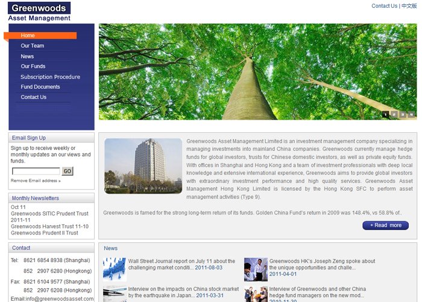Click the Greenwoods Asset Management logo

click(39, 11)
